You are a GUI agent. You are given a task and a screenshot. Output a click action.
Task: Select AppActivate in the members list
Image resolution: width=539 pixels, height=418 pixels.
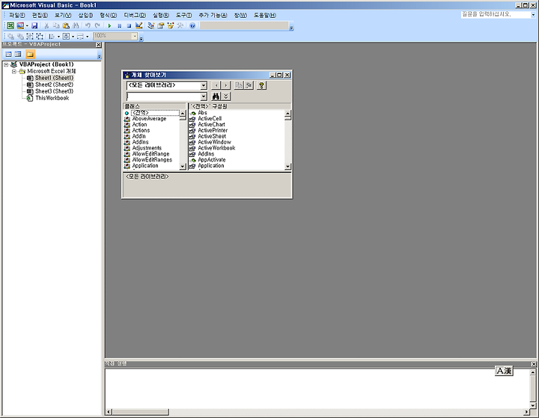pos(212,160)
